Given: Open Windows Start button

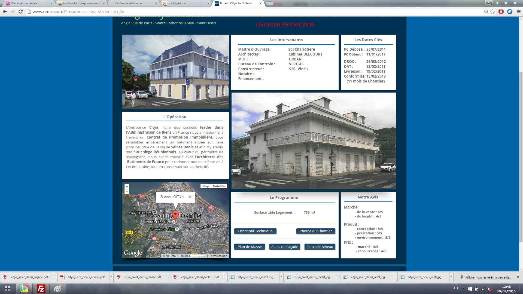Looking at the screenshot, I should [7, 289].
